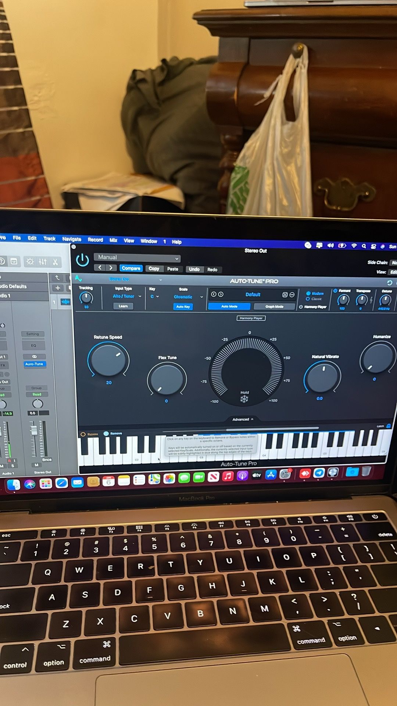
Task: Click the Quick Help question mark icon
Action: click(x=2, y=261)
